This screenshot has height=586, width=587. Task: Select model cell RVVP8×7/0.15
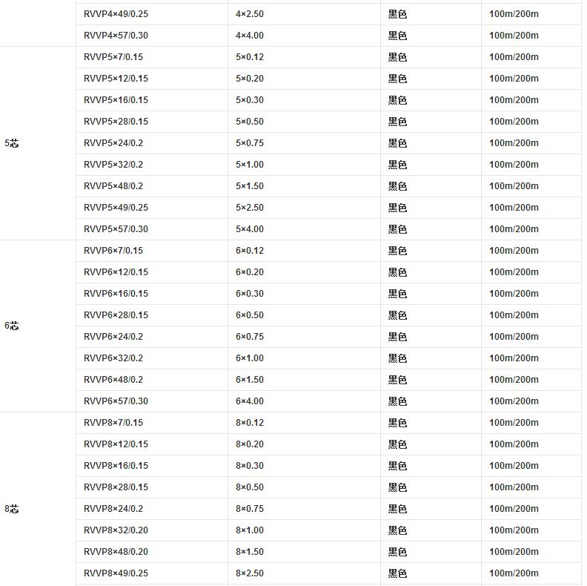pyautogui.click(x=113, y=423)
